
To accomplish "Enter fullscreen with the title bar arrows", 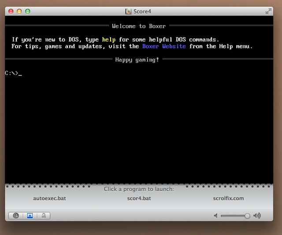I will pos(268,11).
